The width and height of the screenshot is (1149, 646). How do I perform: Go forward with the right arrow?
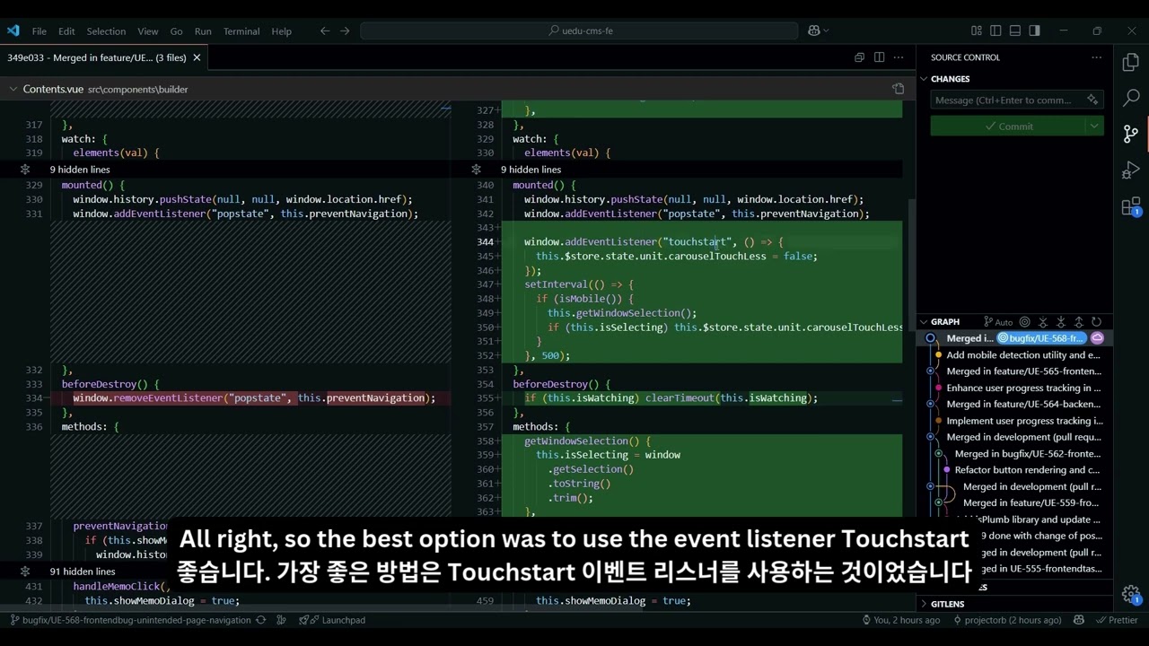[x=345, y=31]
